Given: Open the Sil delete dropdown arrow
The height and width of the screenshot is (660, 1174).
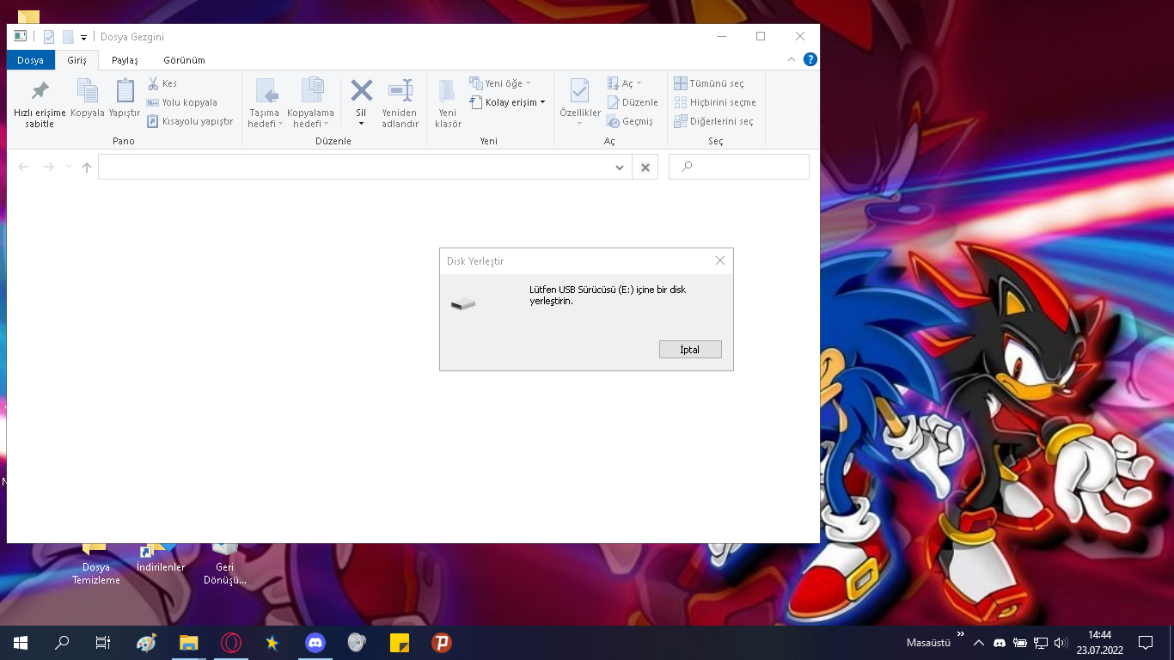Looking at the screenshot, I should [x=361, y=124].
